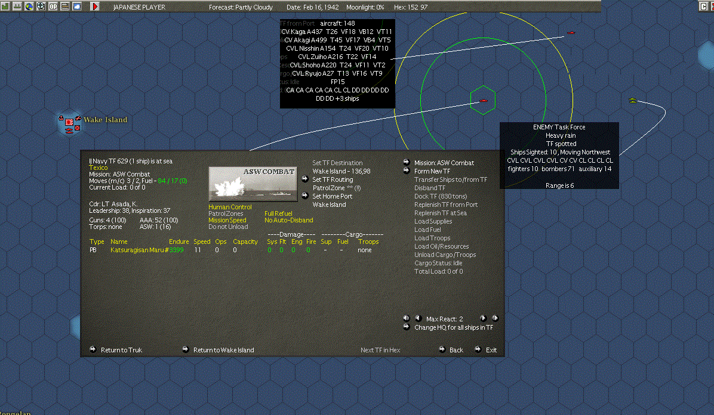Click the green land map toolbar icon

click(5, 6)
